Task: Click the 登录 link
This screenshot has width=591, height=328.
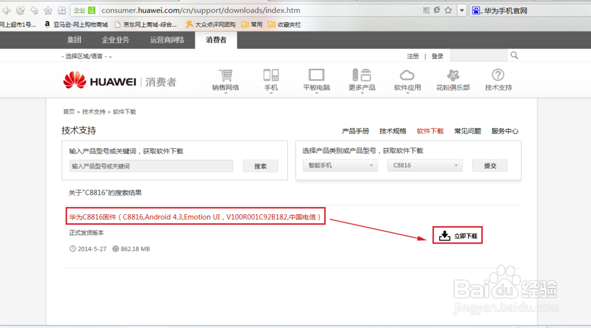Action: click(x=437, y=56)
